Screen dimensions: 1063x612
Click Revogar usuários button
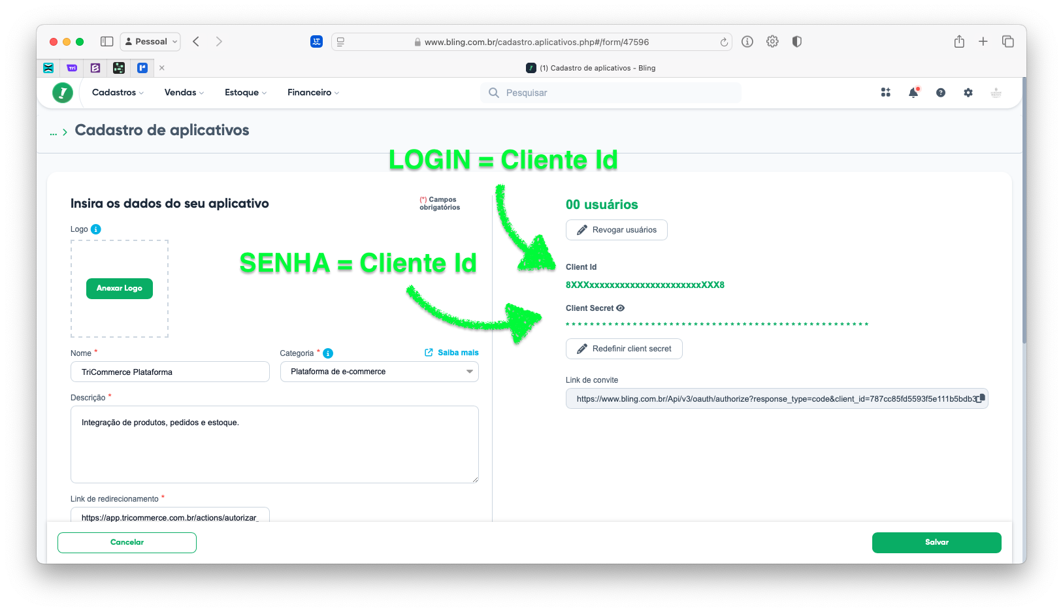click(617, 230)
